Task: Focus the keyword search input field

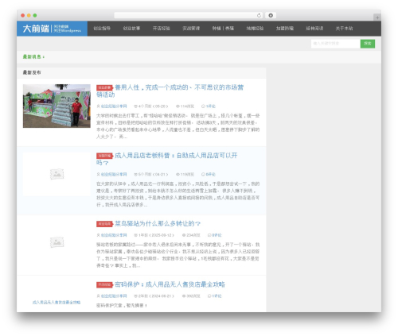Action: coord(336,44)
